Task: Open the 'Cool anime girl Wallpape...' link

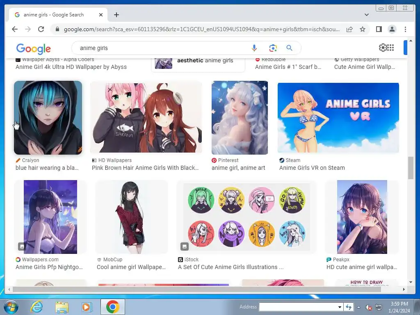Action: [x=131, y=267]
